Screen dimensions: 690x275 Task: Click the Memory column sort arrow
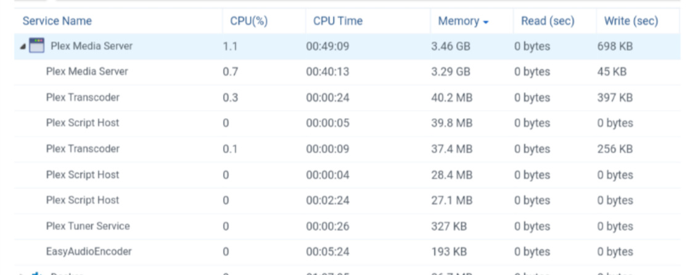tap(486, 22)
